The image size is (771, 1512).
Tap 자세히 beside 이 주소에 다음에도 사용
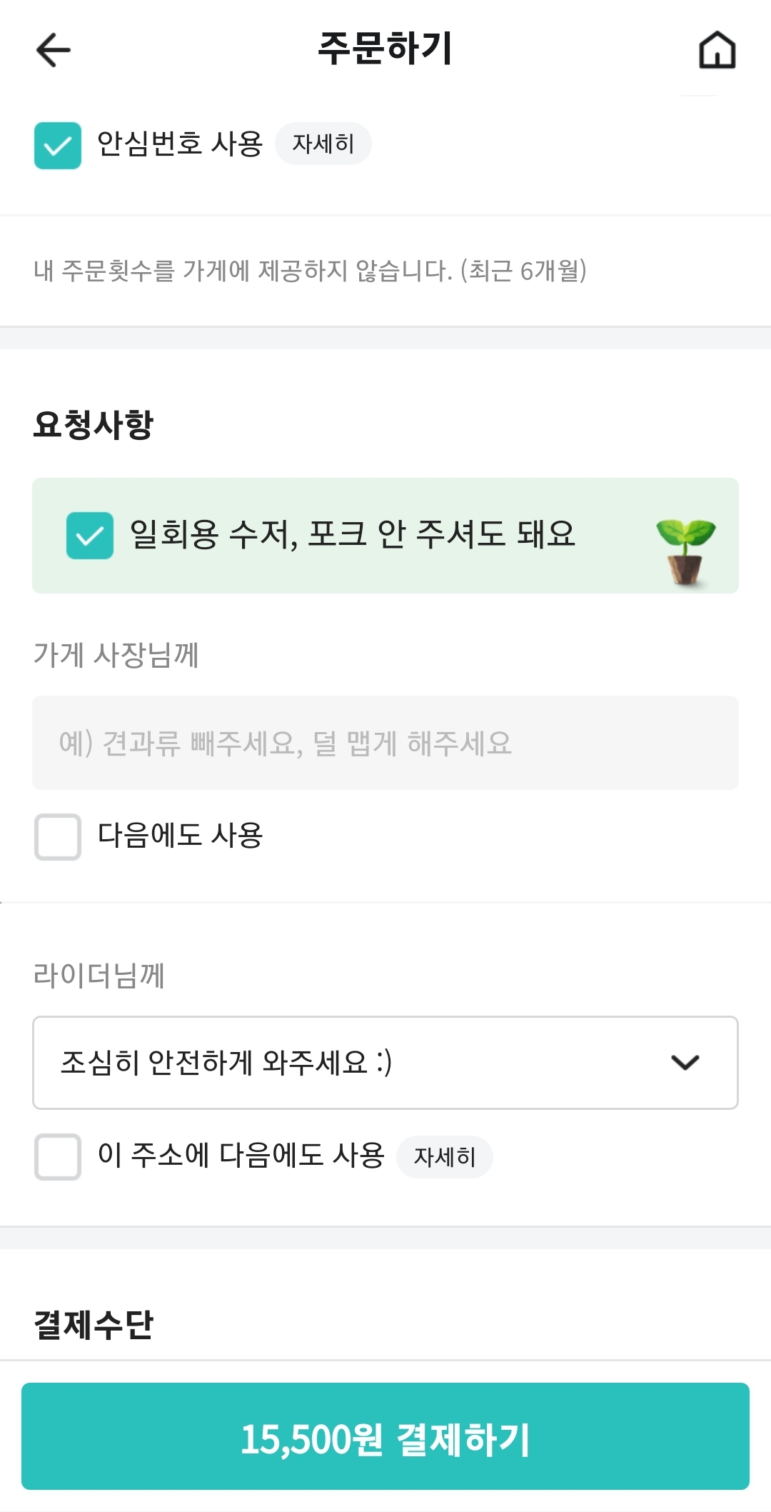(444, 1157)
